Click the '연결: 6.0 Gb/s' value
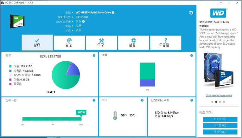 tap(164, 116)
